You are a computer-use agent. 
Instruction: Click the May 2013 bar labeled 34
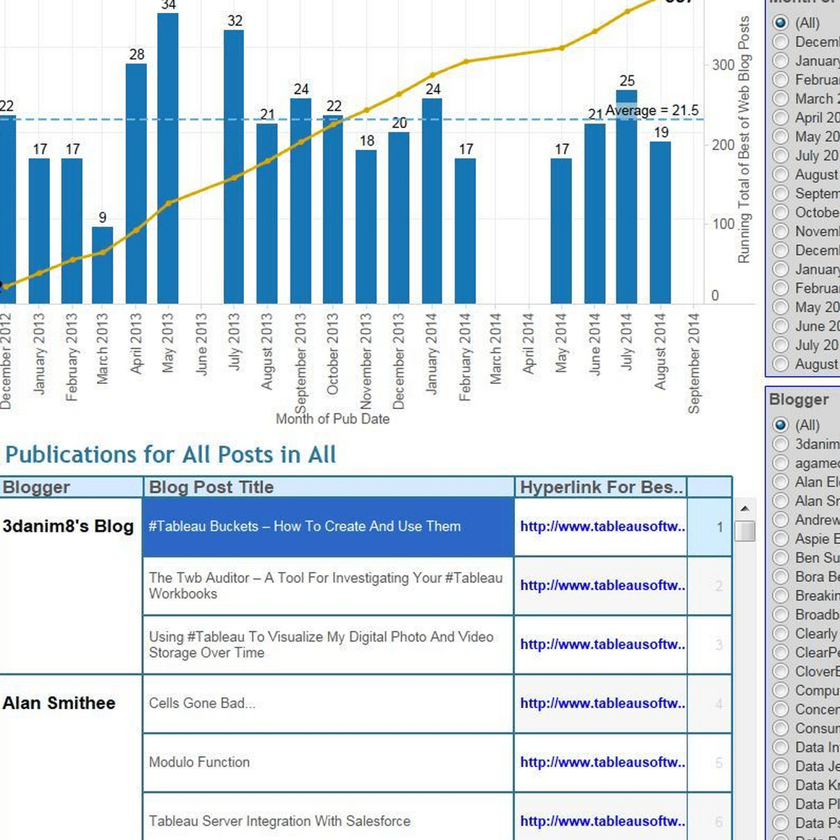click(168, 159)
